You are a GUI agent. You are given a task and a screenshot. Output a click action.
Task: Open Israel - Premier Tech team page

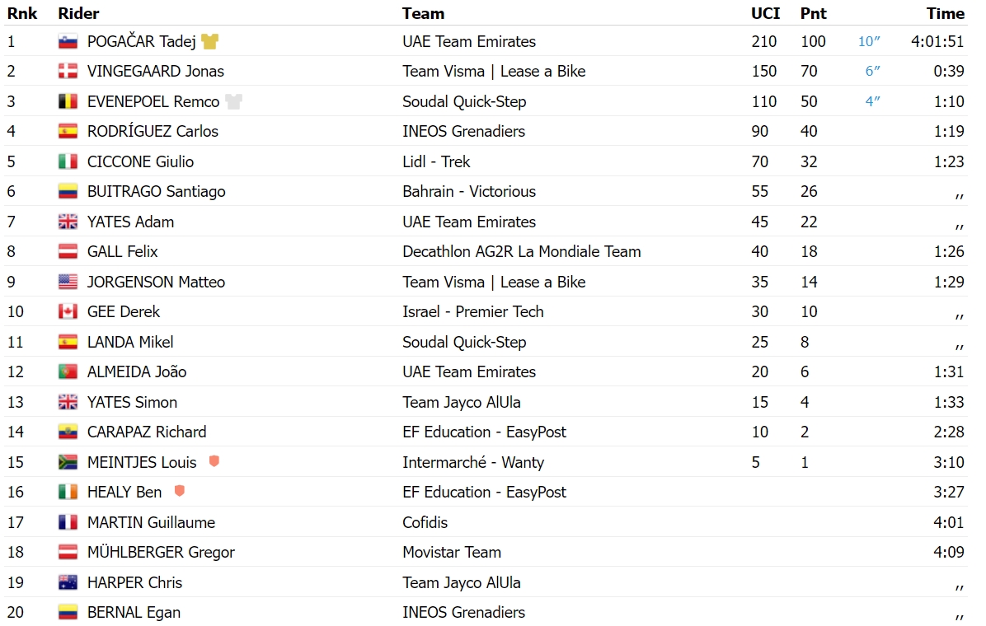tap(473, 311)
